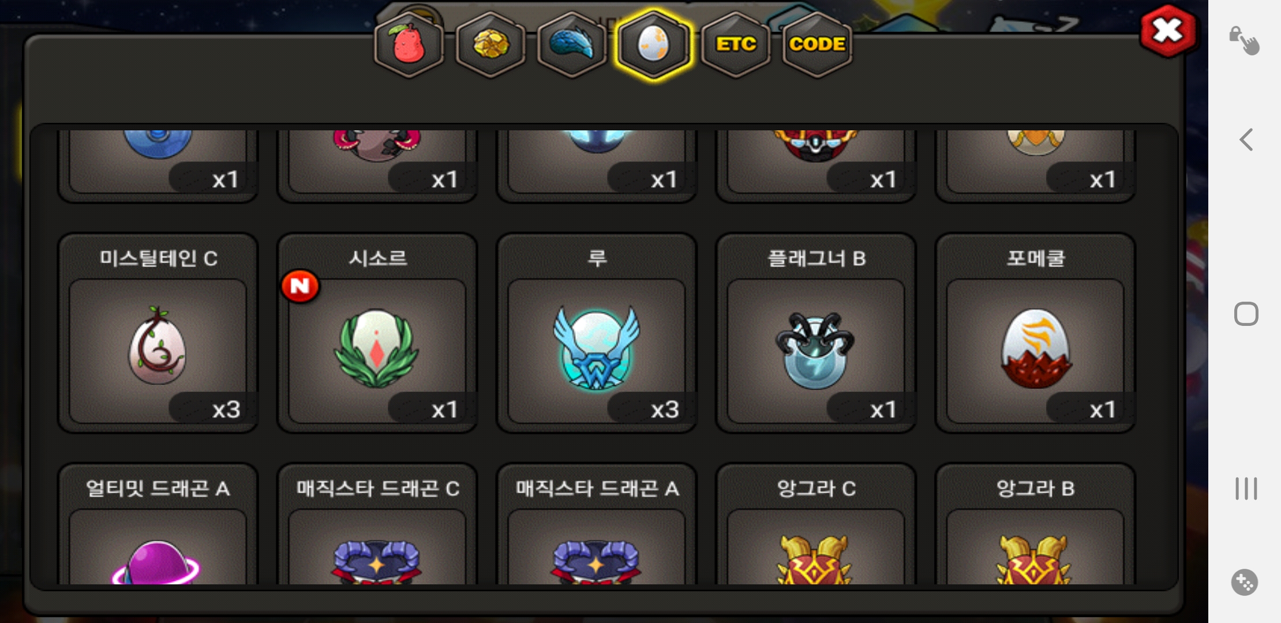Choose the 앙그라 C egg

point(816,524)
